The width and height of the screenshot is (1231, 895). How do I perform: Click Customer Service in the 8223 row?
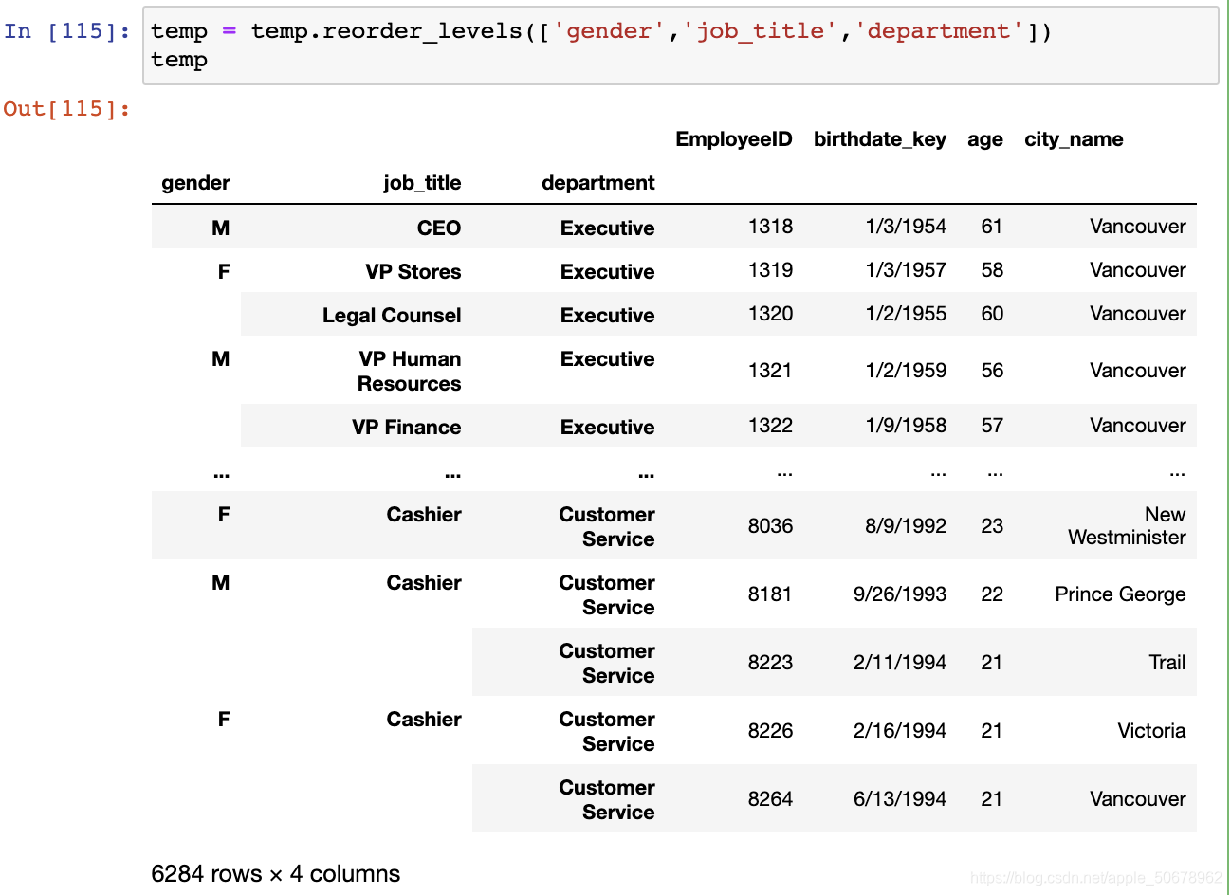(x=607, y=664)
